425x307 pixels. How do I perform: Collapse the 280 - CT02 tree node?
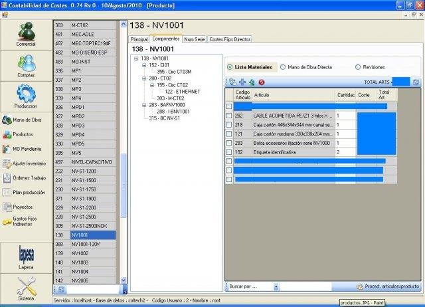[x=144, y=78]
